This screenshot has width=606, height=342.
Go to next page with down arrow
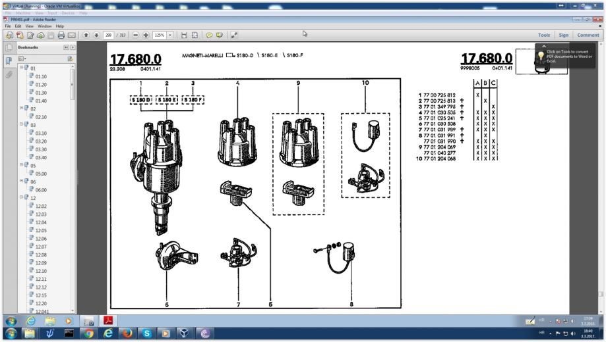97,35
